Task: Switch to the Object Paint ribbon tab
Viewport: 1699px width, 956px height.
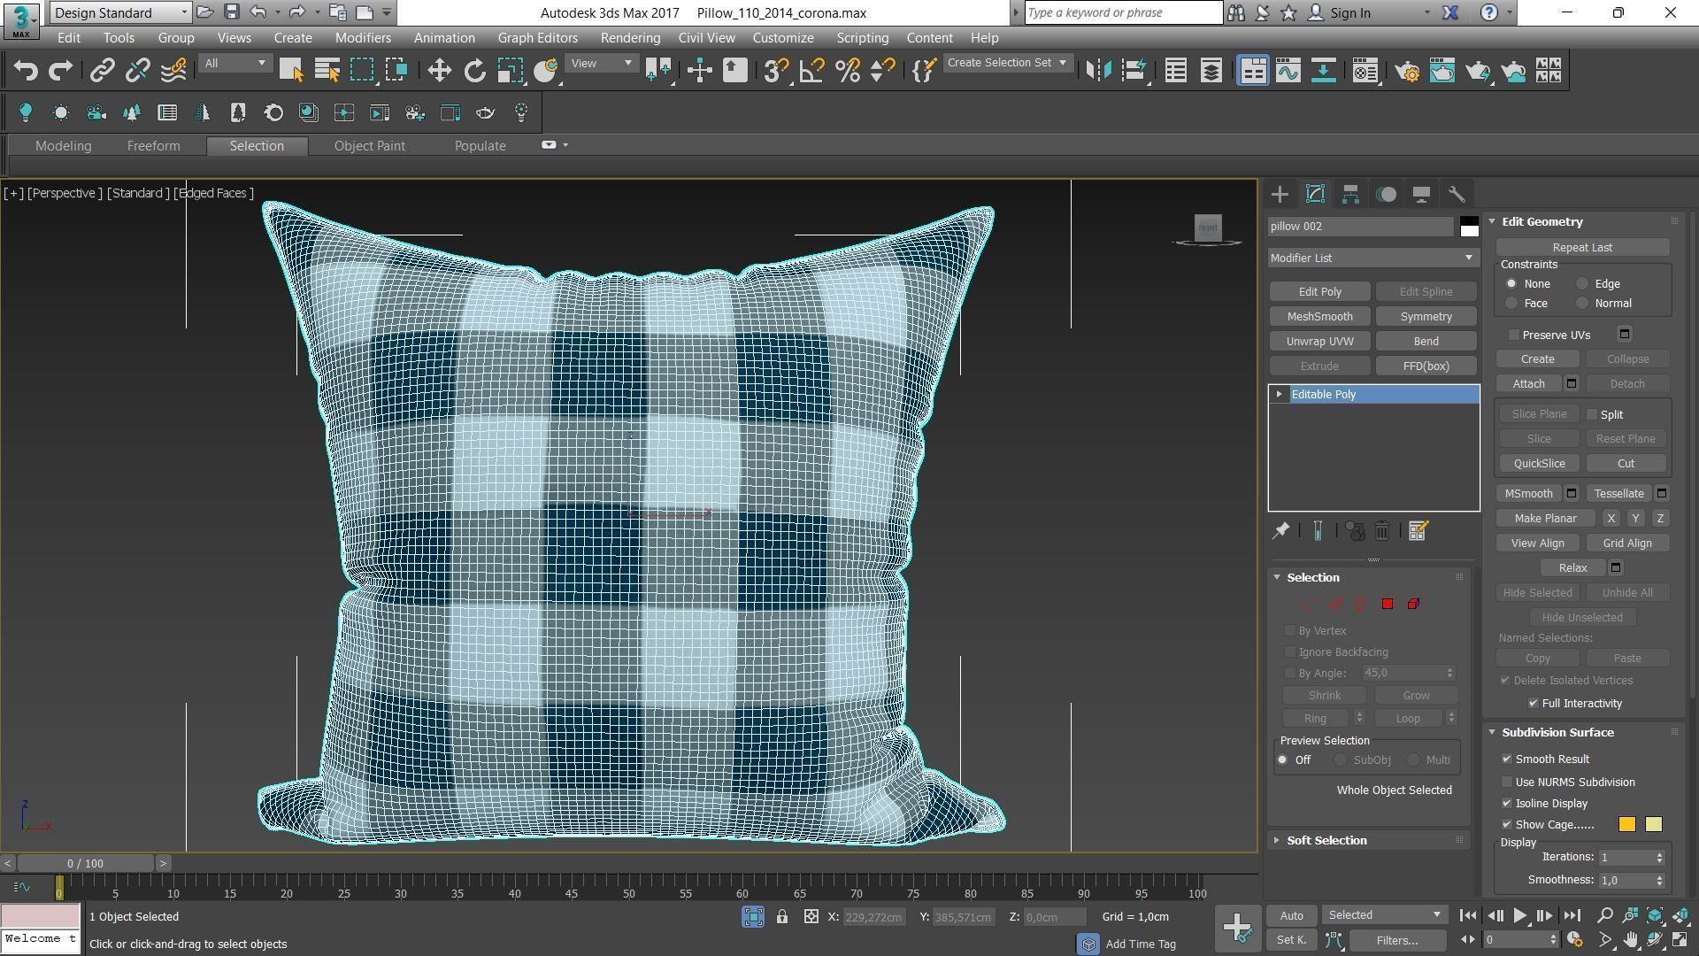Action: coord(369,146)
